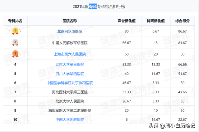Open the 北京积水潭医院 link

tap(70, 31)
